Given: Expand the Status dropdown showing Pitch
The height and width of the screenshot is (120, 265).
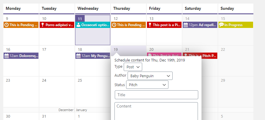Looking at the screenshot, I should click(147, 85).
